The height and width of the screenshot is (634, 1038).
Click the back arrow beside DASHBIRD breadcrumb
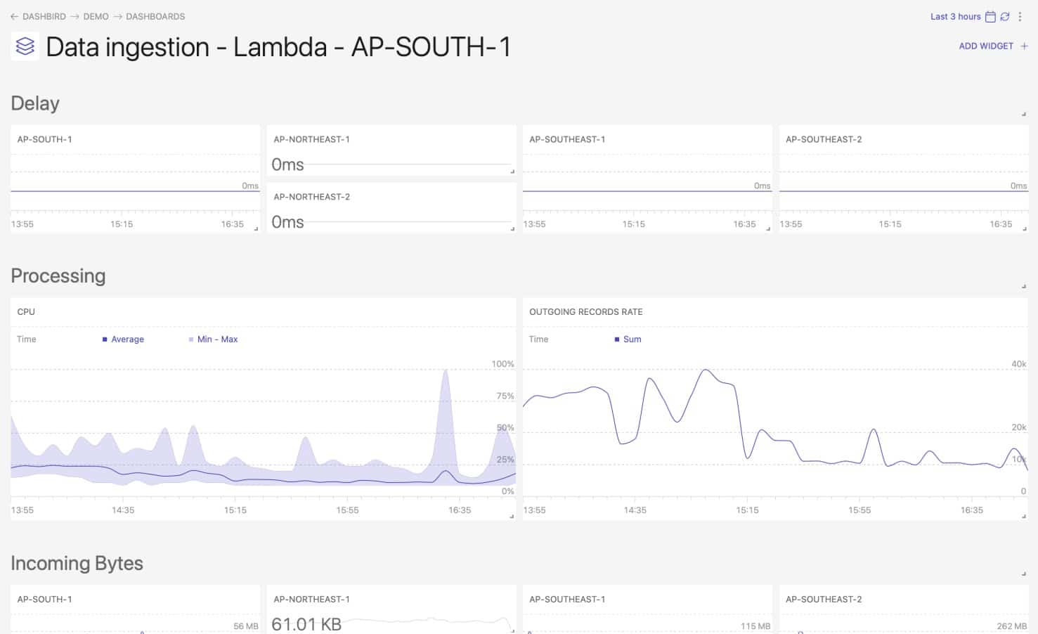click(x=14, y=16)
